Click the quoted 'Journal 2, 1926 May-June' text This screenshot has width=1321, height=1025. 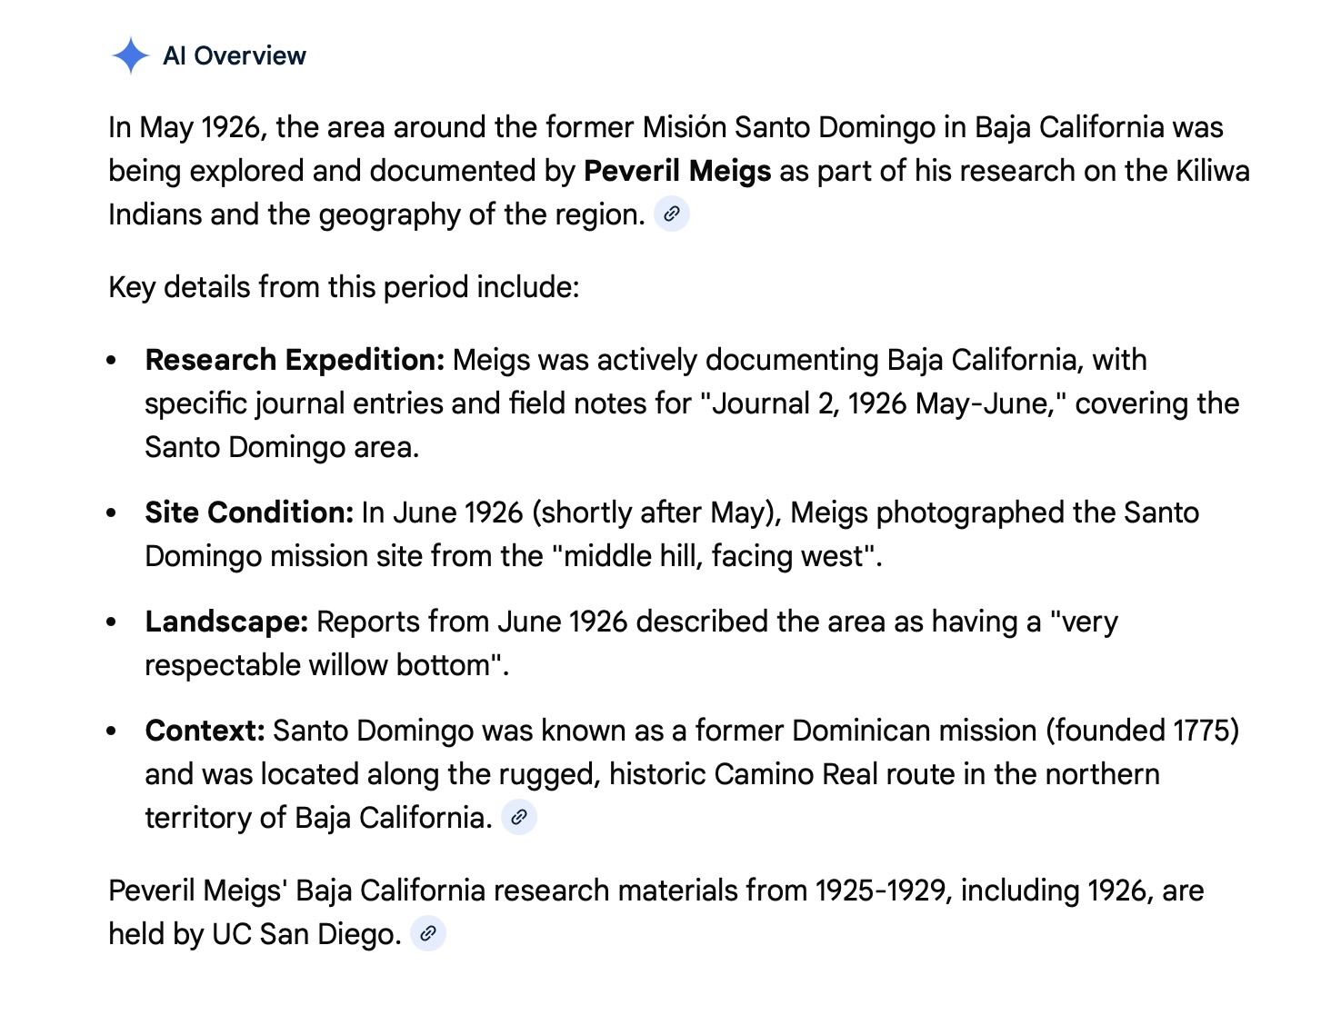pyautogui.click(x=882, y=403)
